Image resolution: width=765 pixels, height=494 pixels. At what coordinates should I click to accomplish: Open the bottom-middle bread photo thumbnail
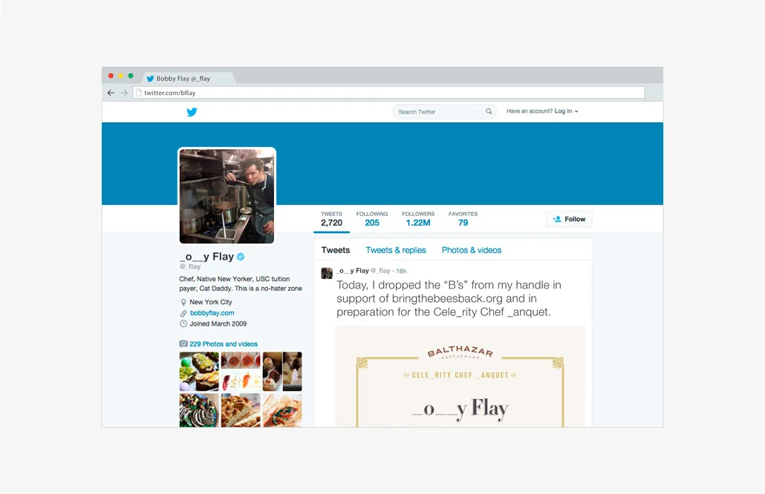point(241,410)
